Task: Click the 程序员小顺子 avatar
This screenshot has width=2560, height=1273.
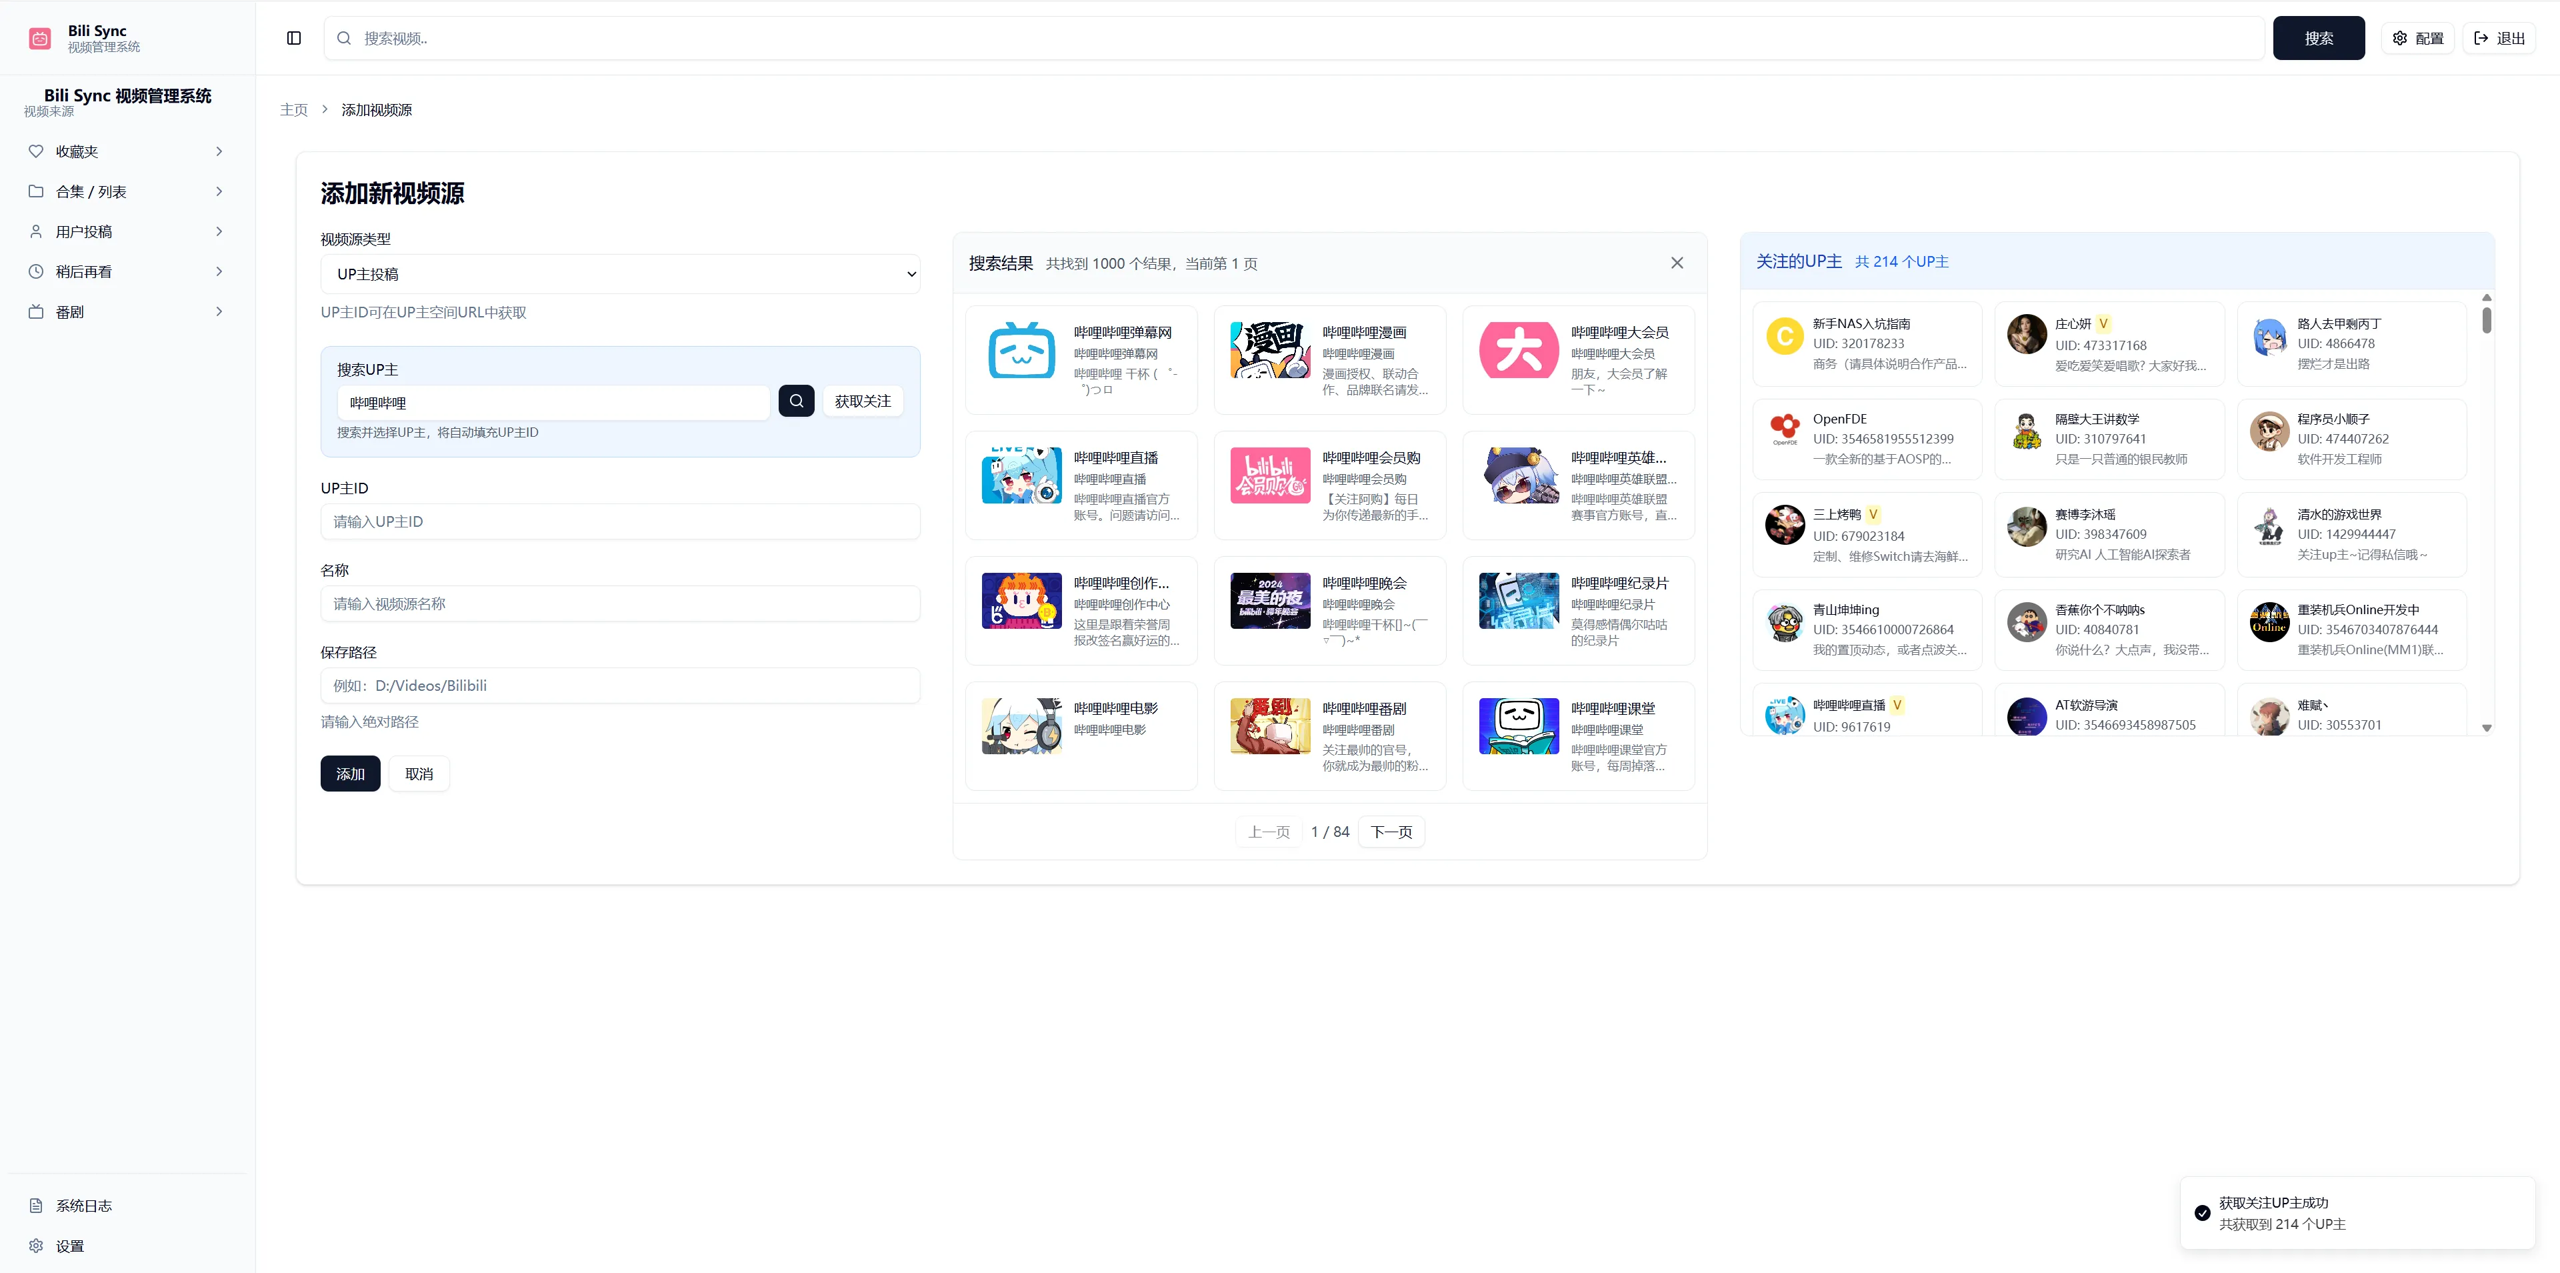Action: point(2270,430)
